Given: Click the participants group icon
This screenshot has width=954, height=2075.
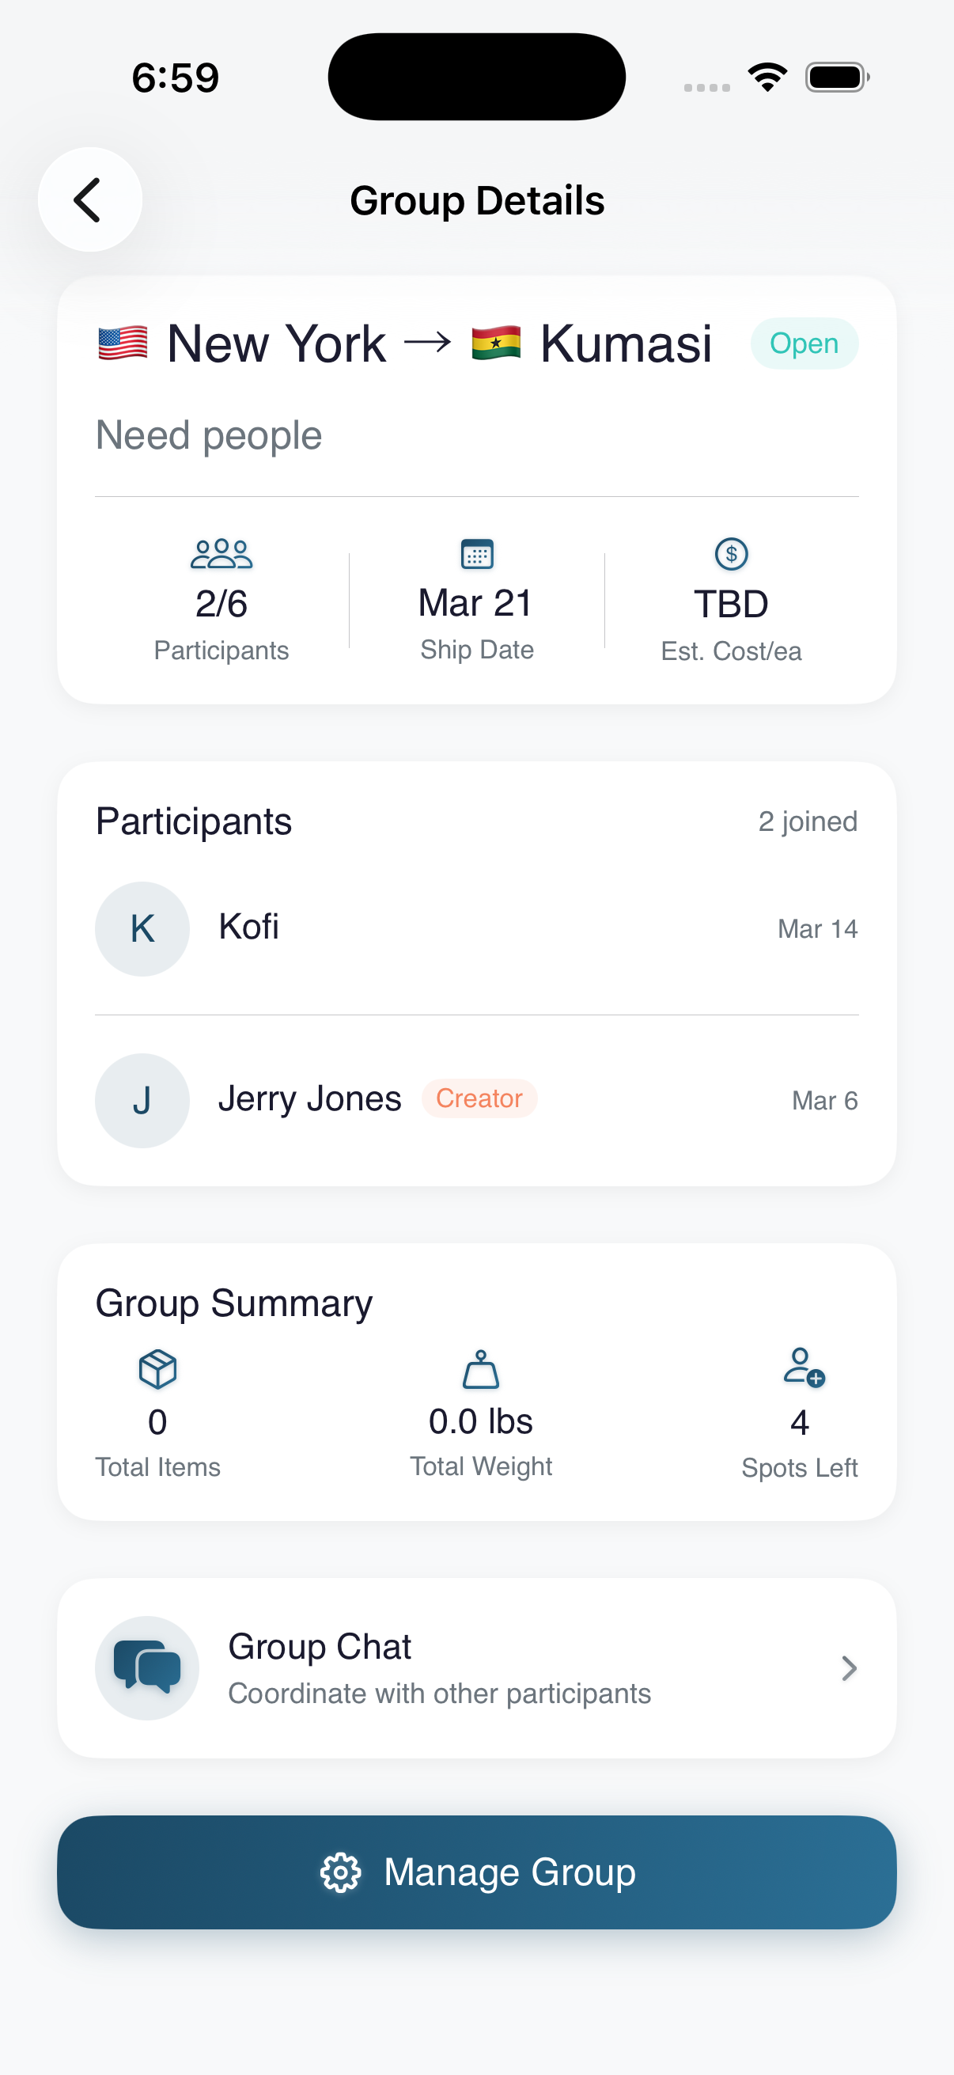Looking at the screenshot, I should (221, 554).
